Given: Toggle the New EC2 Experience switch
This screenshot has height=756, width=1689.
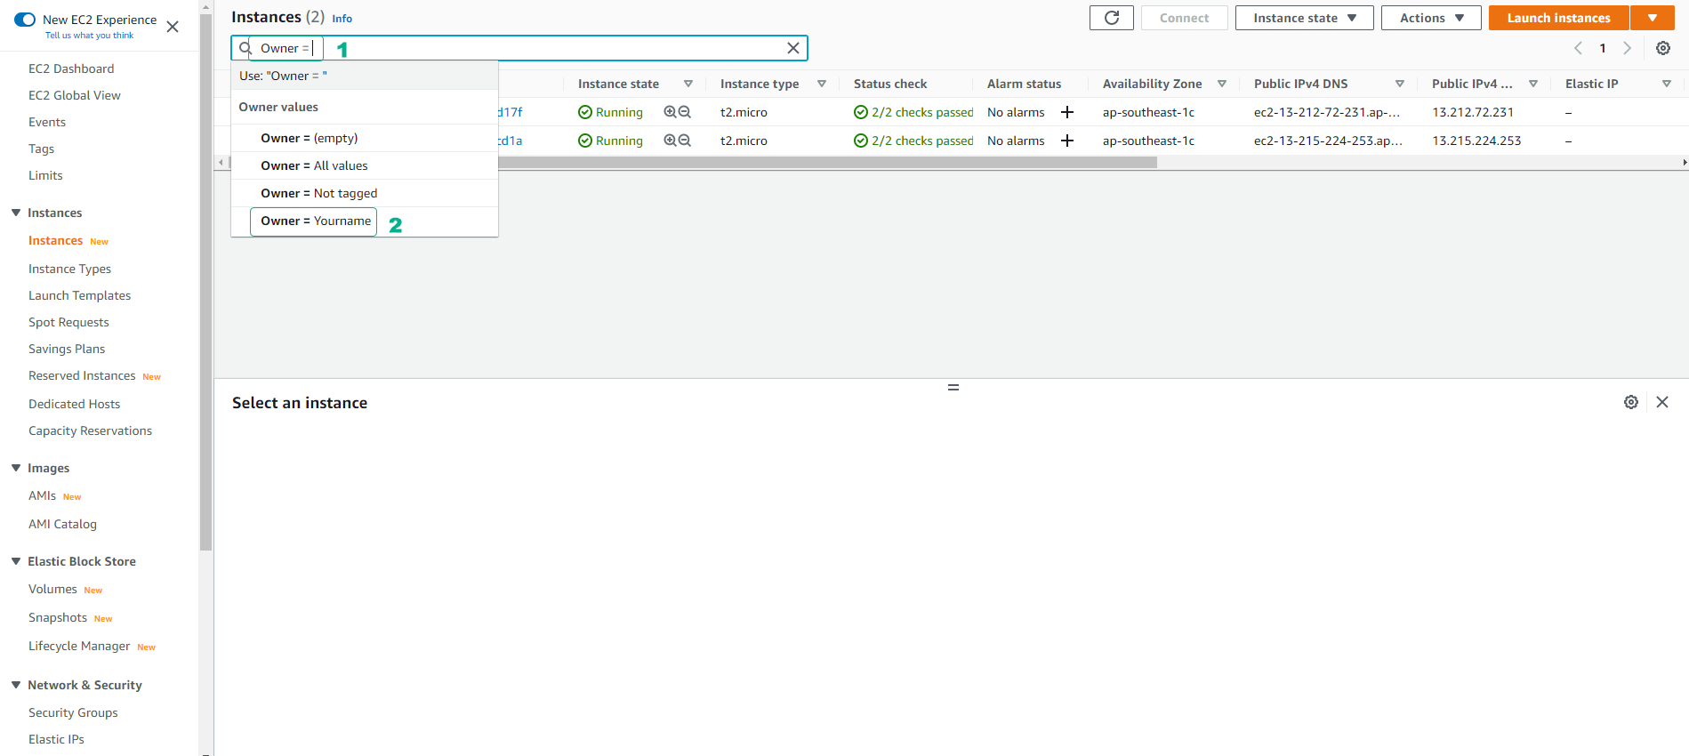Looking at the screenshot, I should click(25, 20).
